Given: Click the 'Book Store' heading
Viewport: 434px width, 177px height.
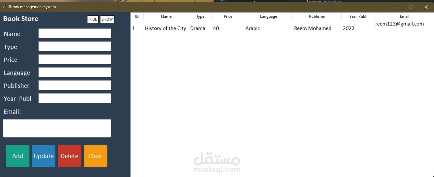Looking at the screenshot, I should point(21,19).
